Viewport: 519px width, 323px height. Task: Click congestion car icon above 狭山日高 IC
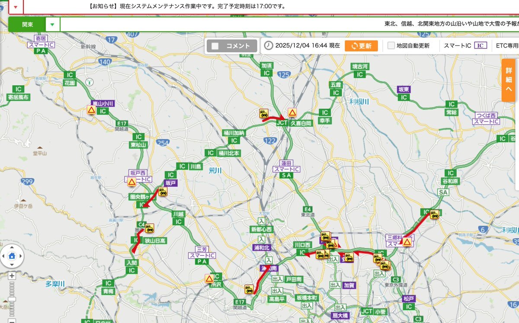(x=149, y=228)
